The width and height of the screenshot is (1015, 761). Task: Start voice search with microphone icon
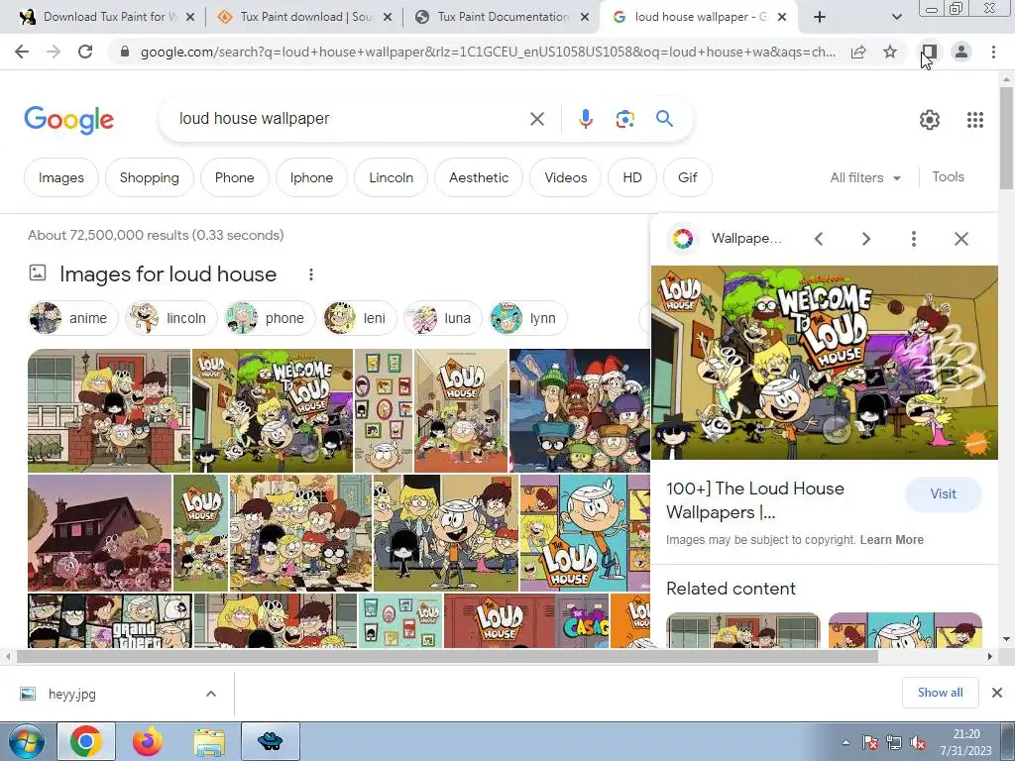[x=585, y=119]
